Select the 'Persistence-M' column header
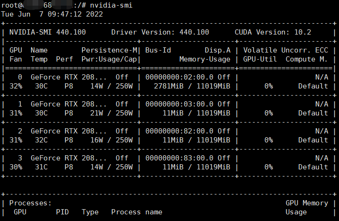 pos(109,50)
